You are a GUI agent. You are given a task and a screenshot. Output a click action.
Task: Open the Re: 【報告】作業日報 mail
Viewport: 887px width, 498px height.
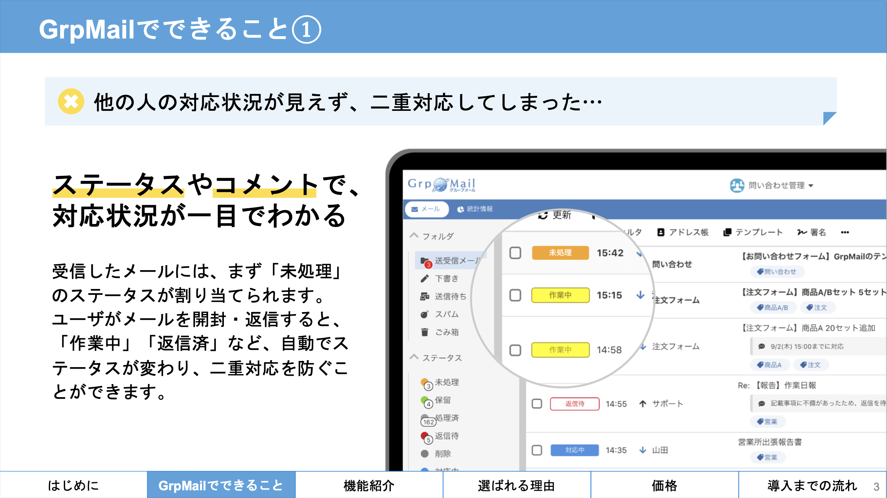(777, 385)
